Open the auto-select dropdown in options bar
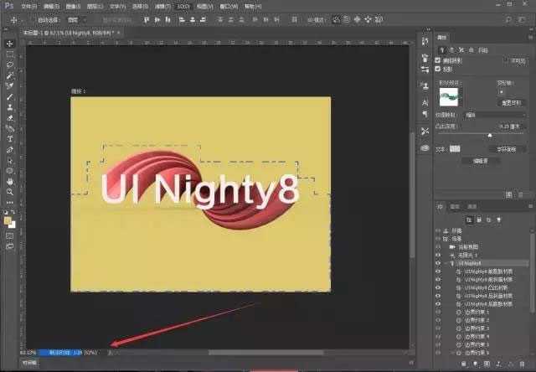Screen dimensions: 536x372 point(76,18)
